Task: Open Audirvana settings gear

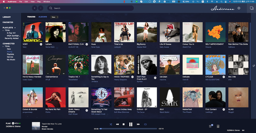Action: (239, 8)
